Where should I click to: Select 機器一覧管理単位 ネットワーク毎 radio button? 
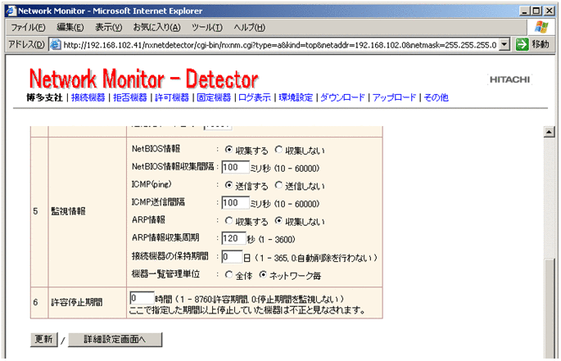(x=263, y=274)
